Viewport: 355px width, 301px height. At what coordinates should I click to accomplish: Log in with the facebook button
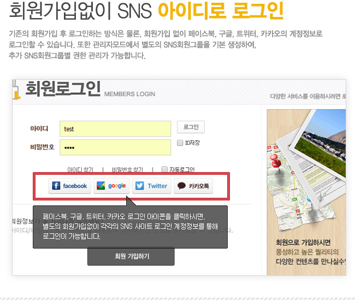tap(69, 186)
